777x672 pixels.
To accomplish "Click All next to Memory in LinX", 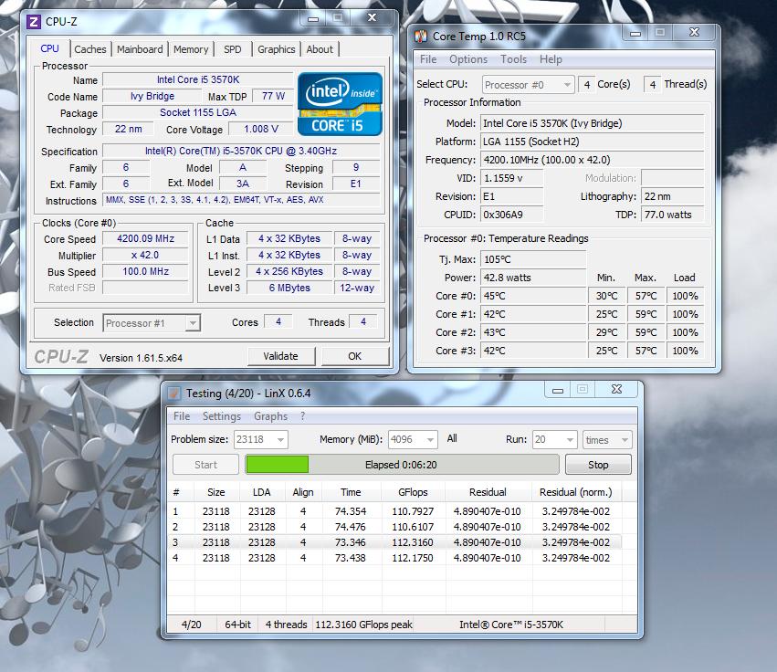I will click(452, 438).
